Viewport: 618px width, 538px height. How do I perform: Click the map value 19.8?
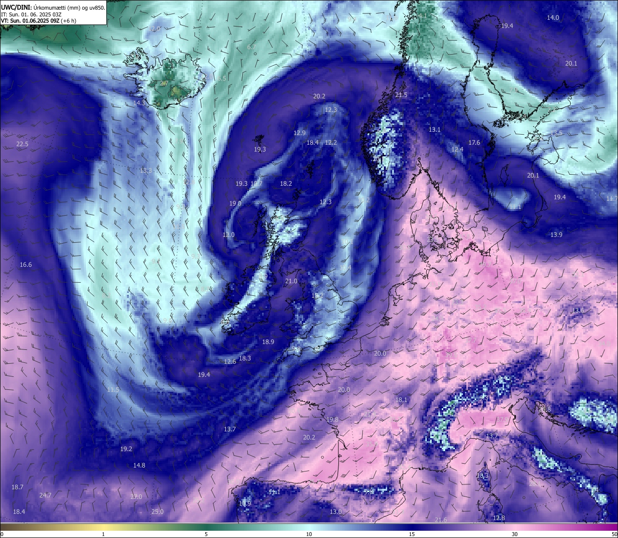coord(332,420)
